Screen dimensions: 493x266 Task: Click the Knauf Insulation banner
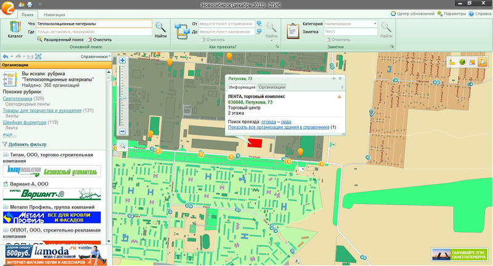(x=52, y=171)
